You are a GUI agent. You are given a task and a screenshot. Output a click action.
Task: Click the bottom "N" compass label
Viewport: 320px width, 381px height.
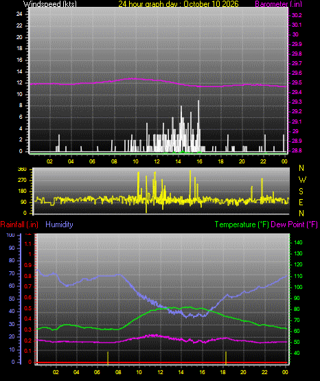301,213
